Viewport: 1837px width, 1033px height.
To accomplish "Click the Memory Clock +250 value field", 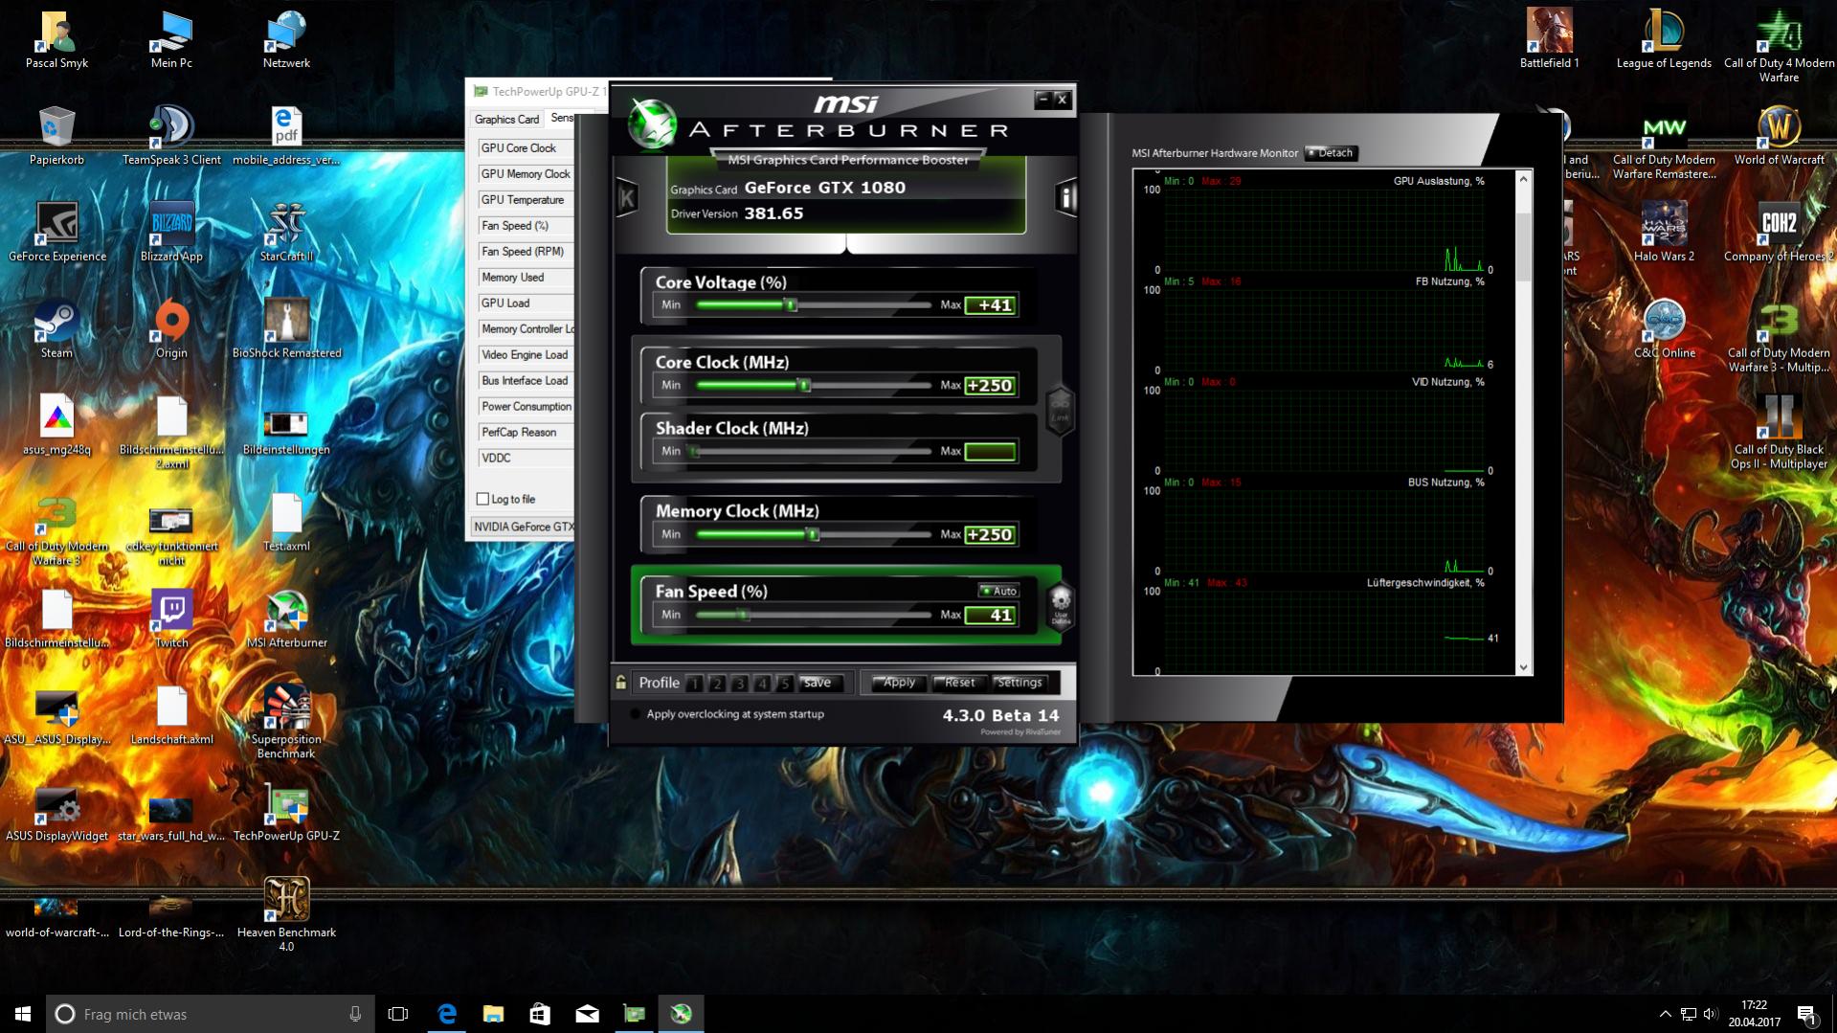I will 990,535.
